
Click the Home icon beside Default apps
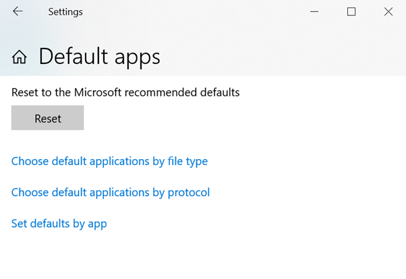(x=20, y=57)
